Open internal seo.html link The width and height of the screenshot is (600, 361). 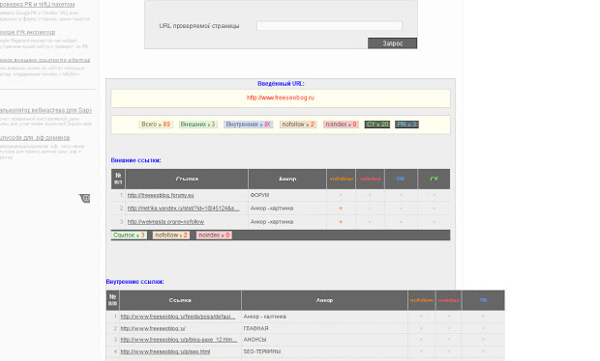tap(165, 351)
